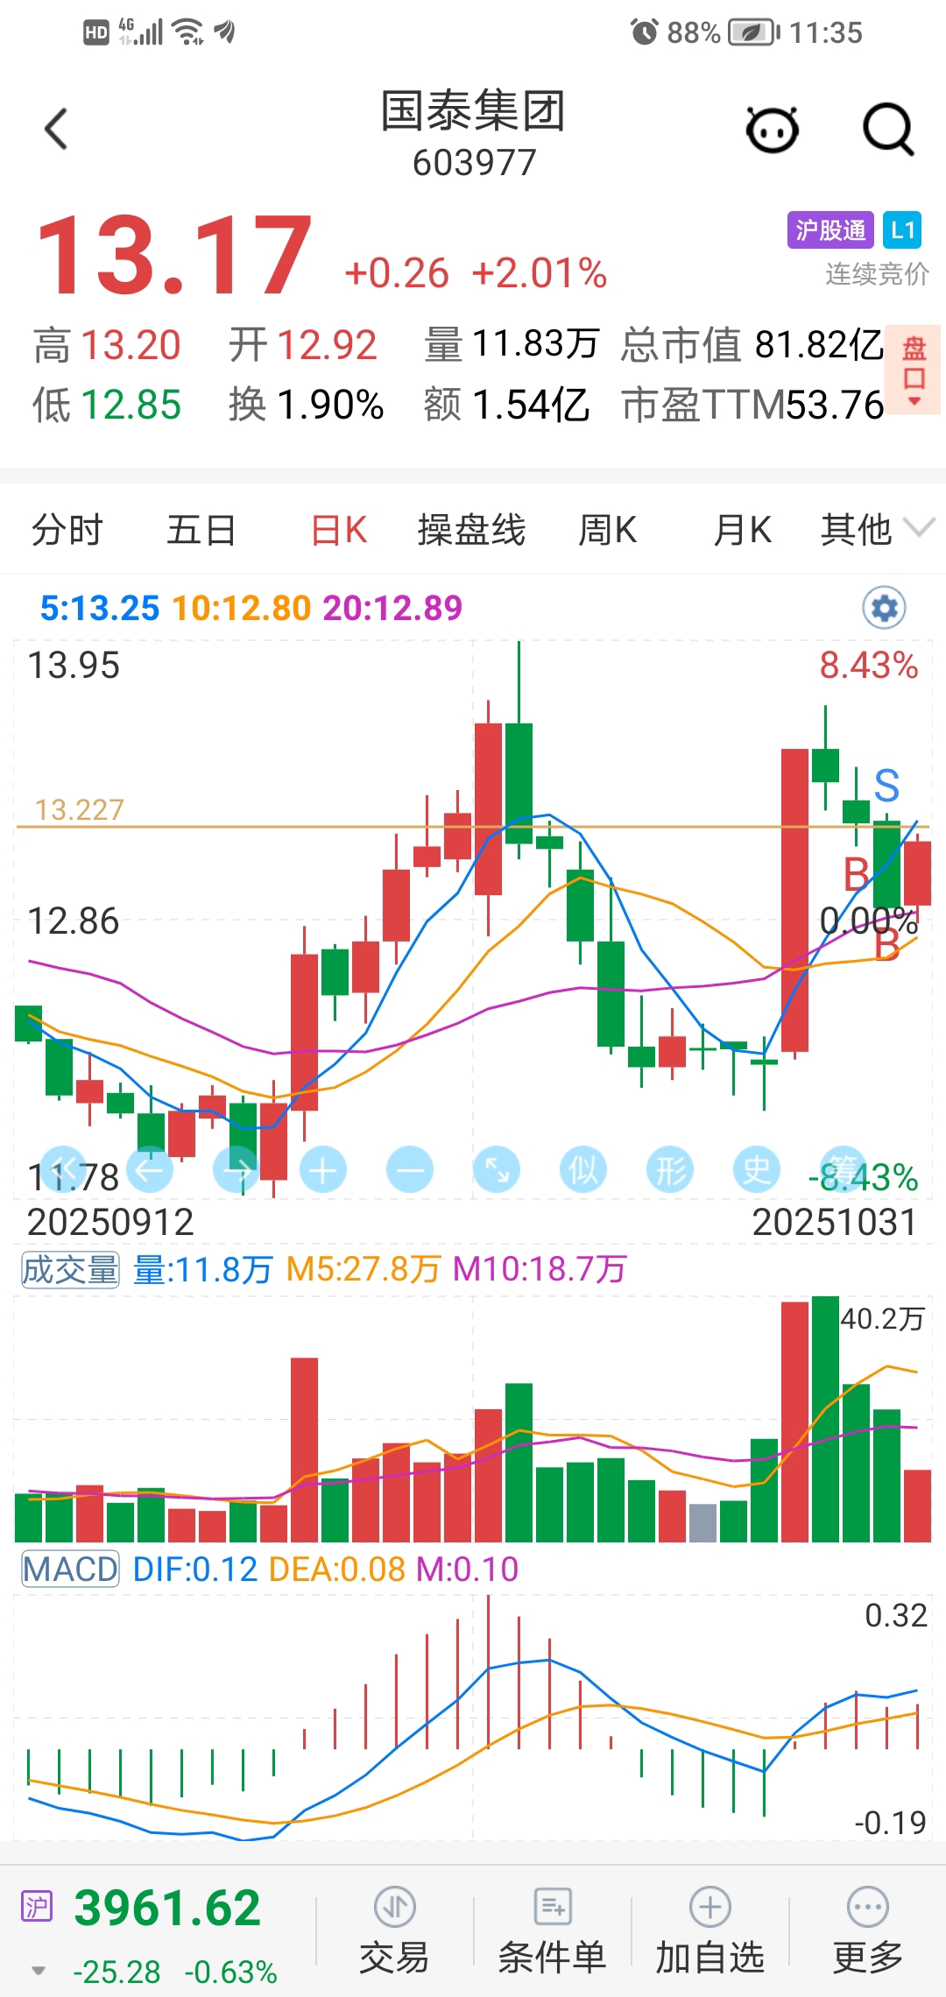The height and width of the screenshot is (1997, 946).
Task: Move chart right with arrow button
Action: click(236, 1170)
